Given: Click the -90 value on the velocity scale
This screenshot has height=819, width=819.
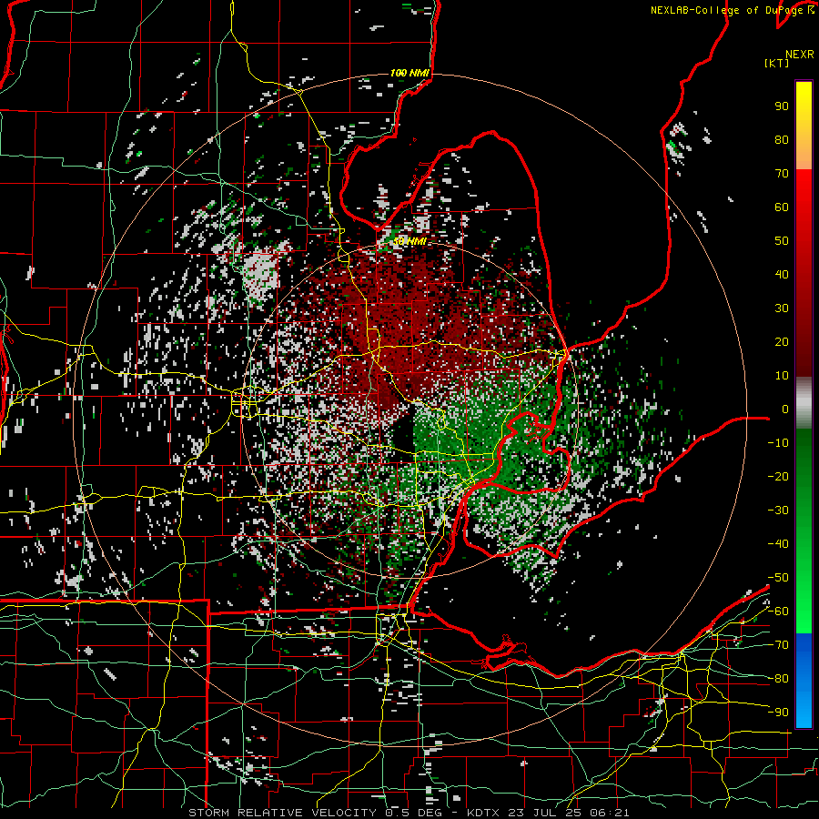Looking at the screenshot, I should coord(778,712).
